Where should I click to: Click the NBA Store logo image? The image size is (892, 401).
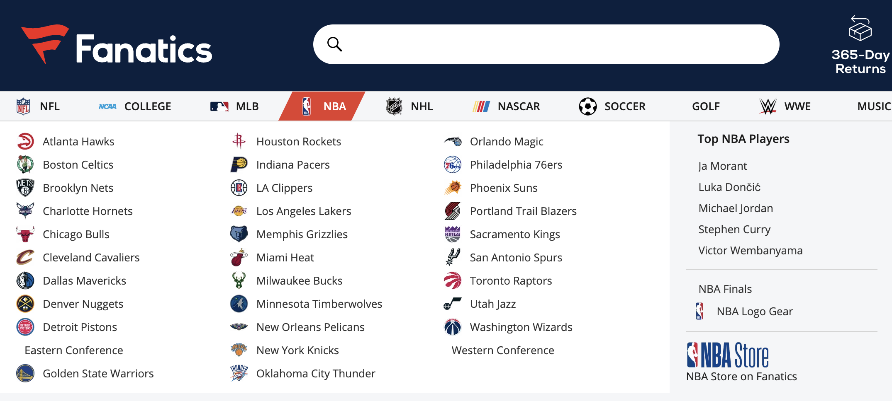[x=728, y=355]
